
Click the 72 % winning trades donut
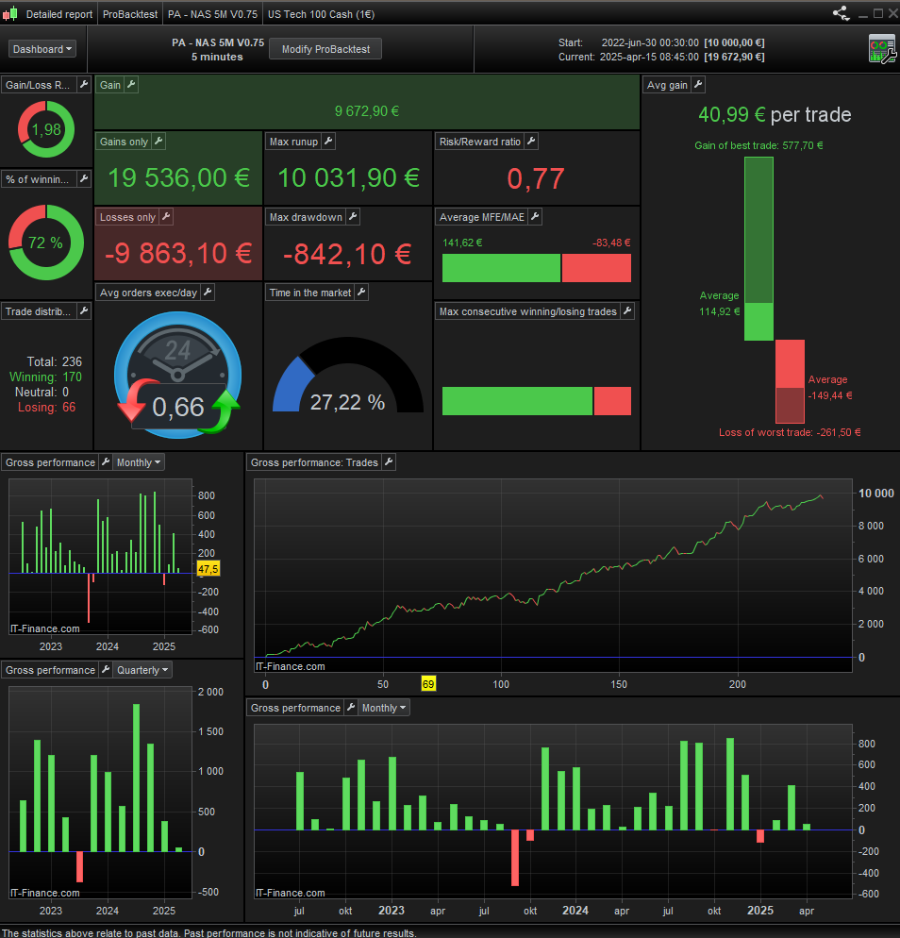pyautogui.click(x=46, y=243)
